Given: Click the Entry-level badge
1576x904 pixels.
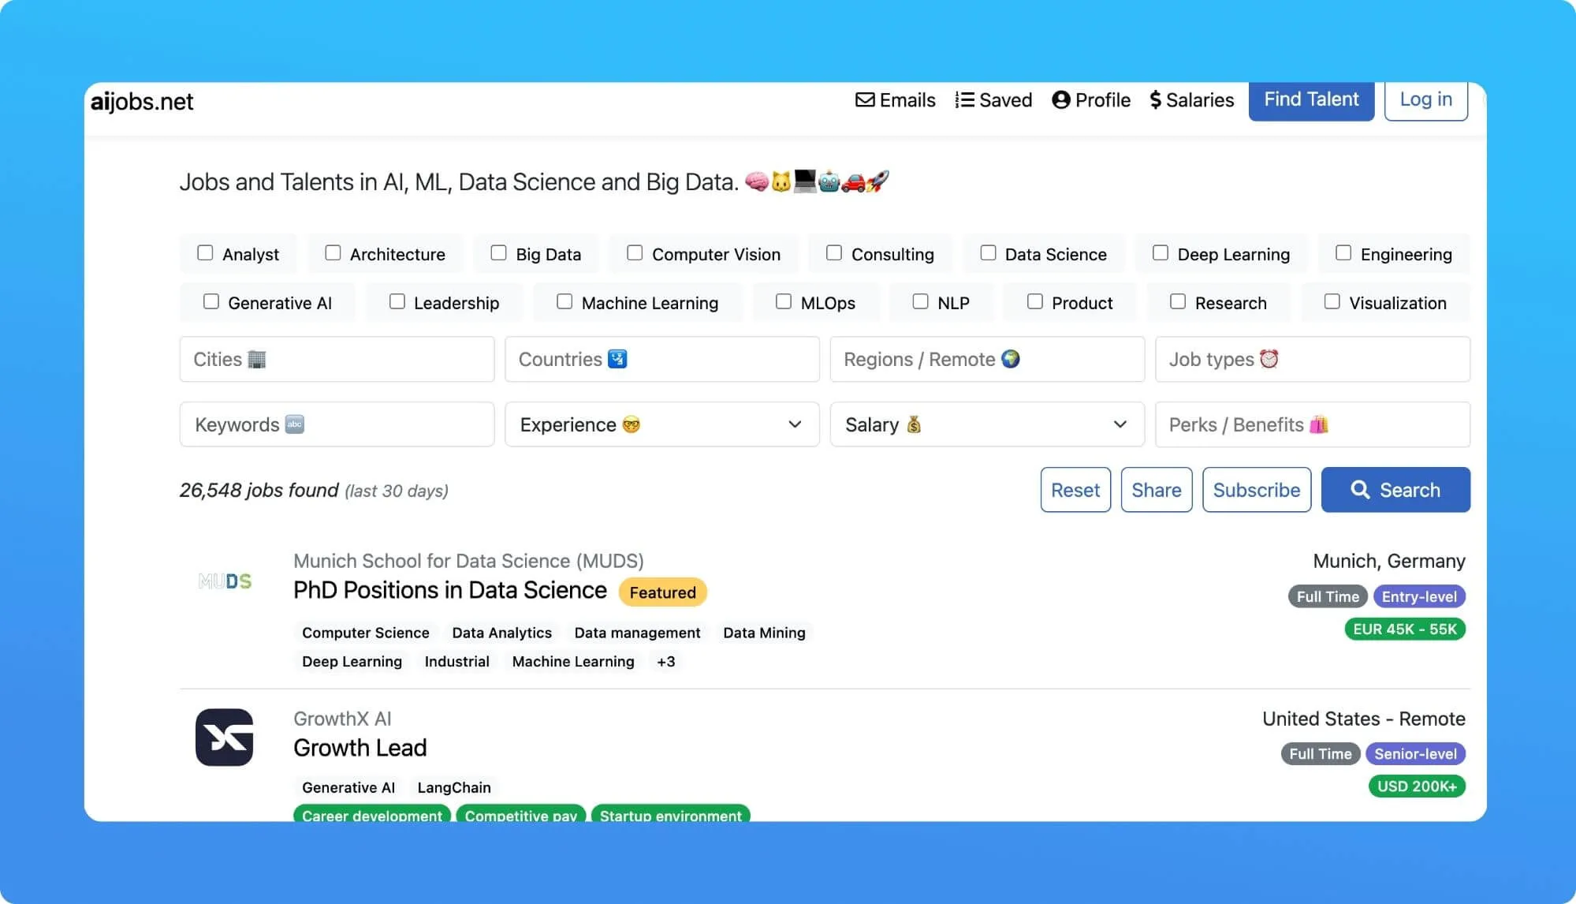Looking at the screenshot, I should 1419,596.
